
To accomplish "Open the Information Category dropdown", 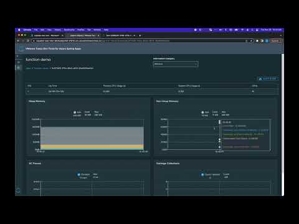I will pyautogui.click(x=176, y=64).
